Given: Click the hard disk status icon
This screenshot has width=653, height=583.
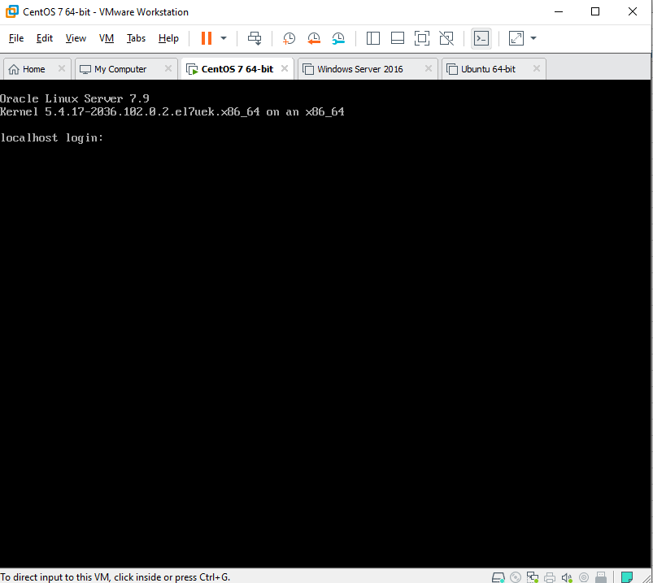Looking at the screenshot, I should 498,576.
